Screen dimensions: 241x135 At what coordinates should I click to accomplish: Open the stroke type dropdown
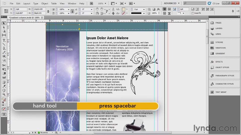[144, 13]
